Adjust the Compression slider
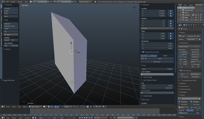 pos(189,113)
